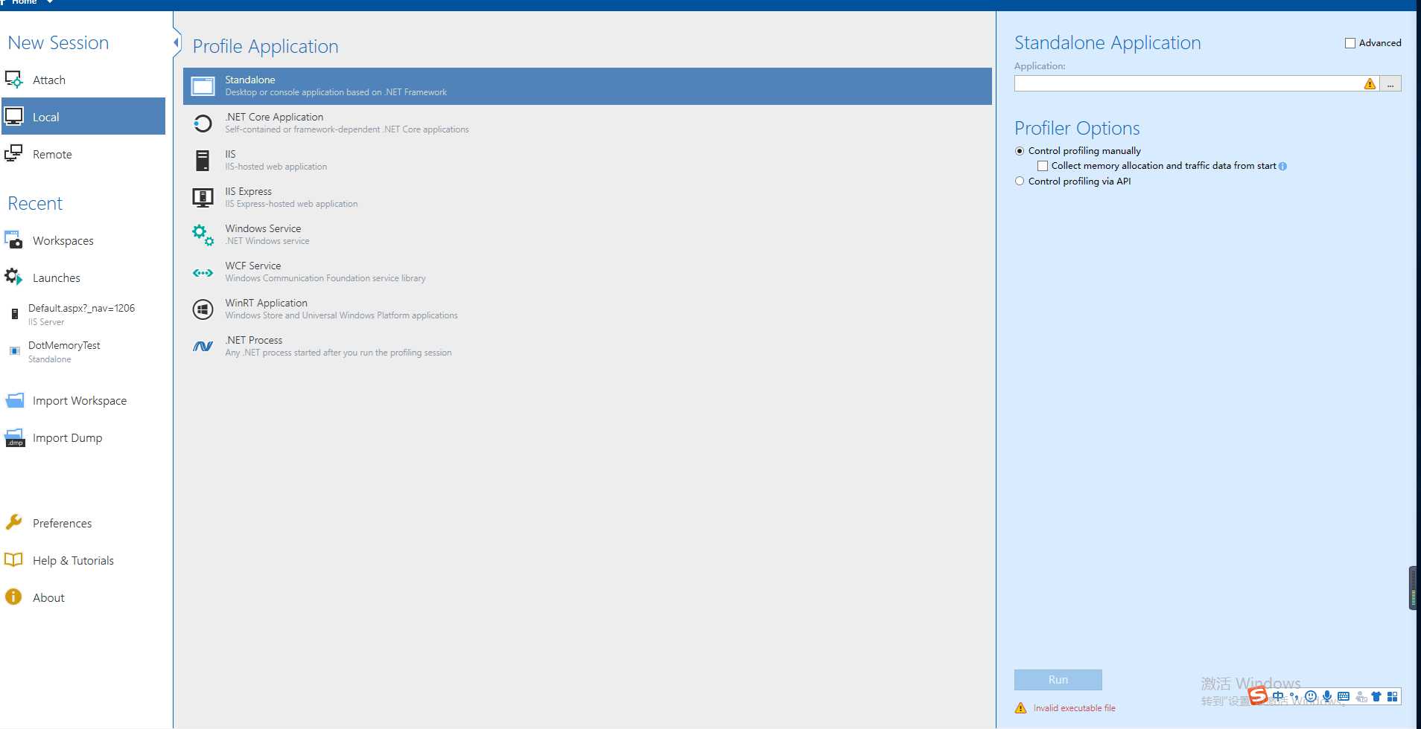Click info icon beside Collect memory allocation
Screen dimensions: 1421x729
pos(1282,167)
